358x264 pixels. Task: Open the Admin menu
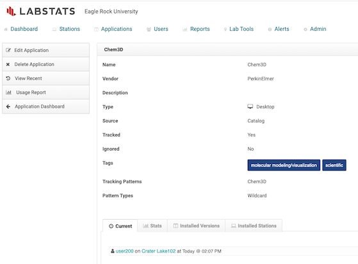pyautogui.click(x=318, y=29)
